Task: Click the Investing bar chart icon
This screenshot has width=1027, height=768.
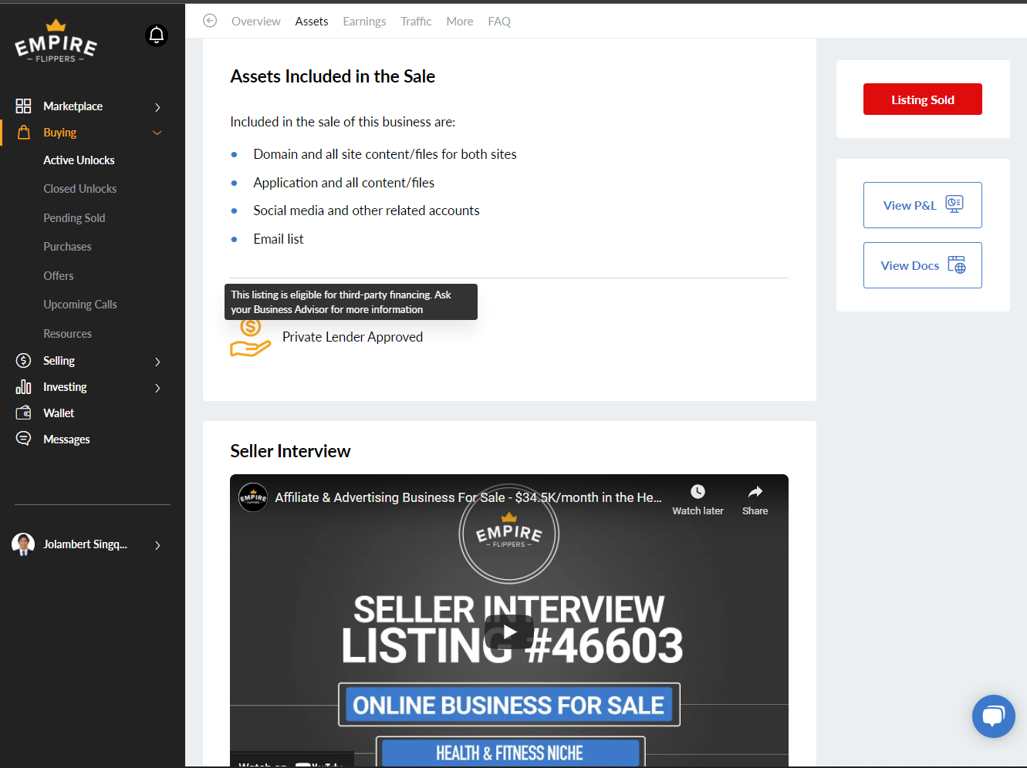Action: point(24,387)
